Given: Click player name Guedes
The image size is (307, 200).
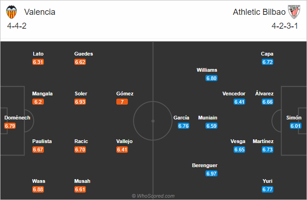Looking at the screenshot, I should [84, 54].
